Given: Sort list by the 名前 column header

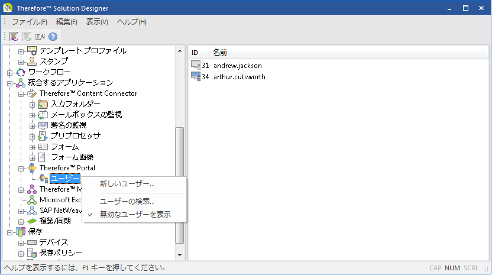Looking at the screenshot, I should point(349,53).
